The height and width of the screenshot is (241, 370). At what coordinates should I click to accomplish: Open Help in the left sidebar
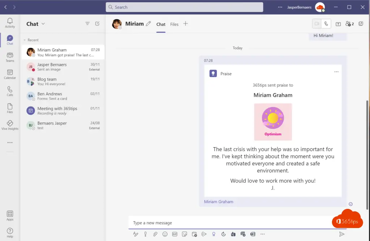[x=10, y=233]
